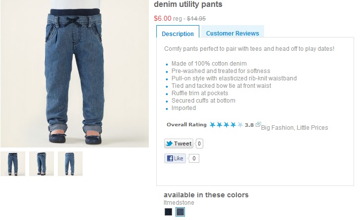Click the Twitter bird icon
Screen dimensions: 360x220
tap(169, 144)
